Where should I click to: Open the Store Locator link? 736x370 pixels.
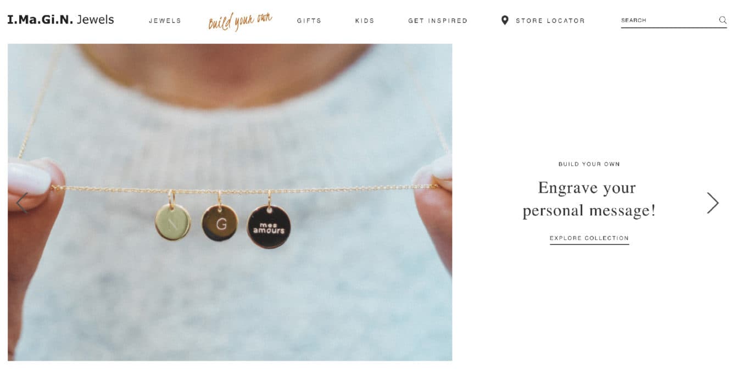(550, 21)
